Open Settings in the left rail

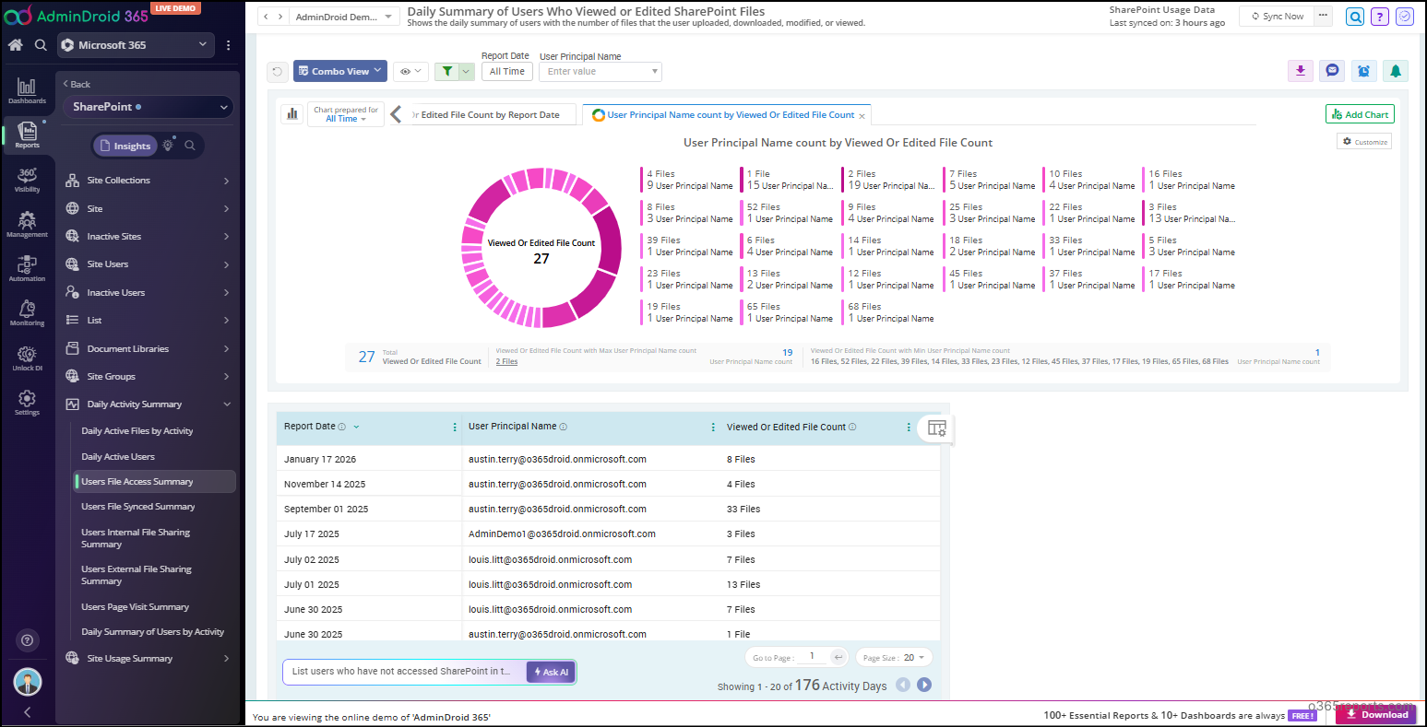coord(27,403)
